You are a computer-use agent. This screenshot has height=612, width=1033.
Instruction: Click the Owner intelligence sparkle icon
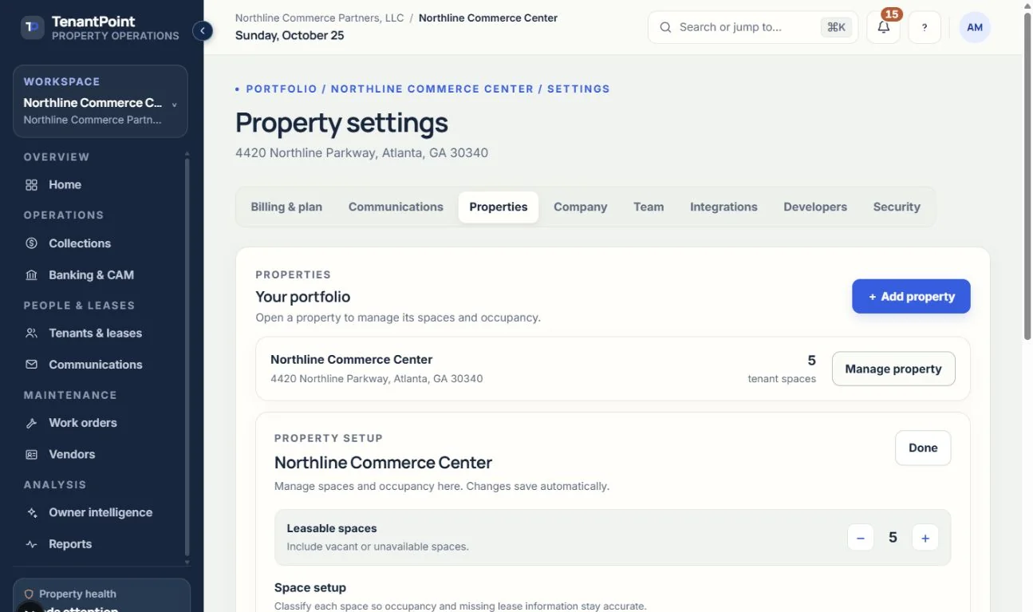[32, 512]
